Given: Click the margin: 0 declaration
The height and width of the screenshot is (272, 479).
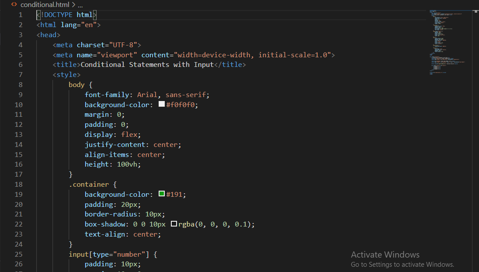Looking at the screenshot, I should 105,115.
